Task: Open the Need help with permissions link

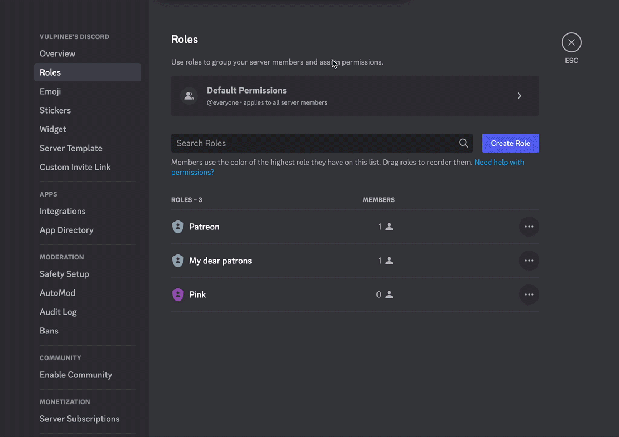Action: (499, 163)
